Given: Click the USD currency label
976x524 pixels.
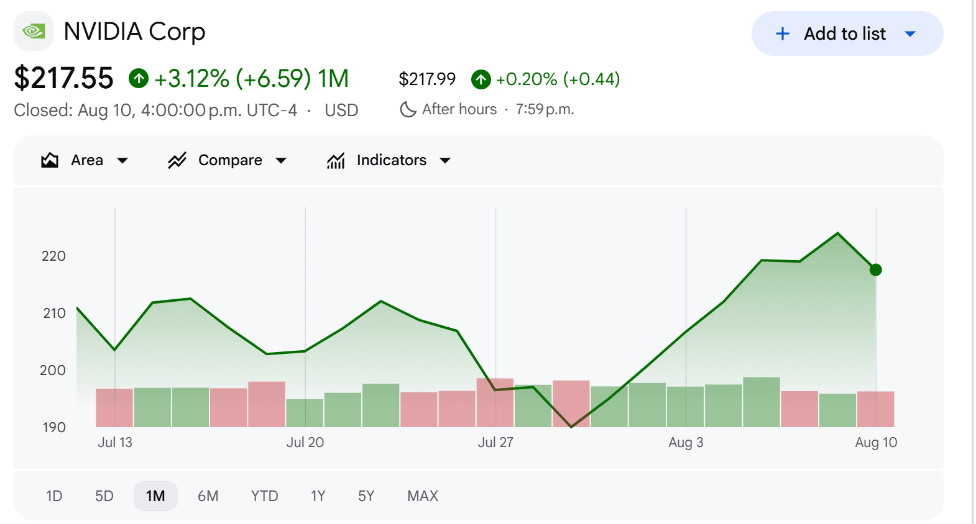Looking at the screenshot, I should 341,110.
